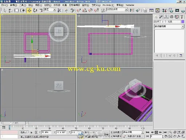Open the File menu
The height and width of the screenshot is (140, 186).
(x=4, y=5)
